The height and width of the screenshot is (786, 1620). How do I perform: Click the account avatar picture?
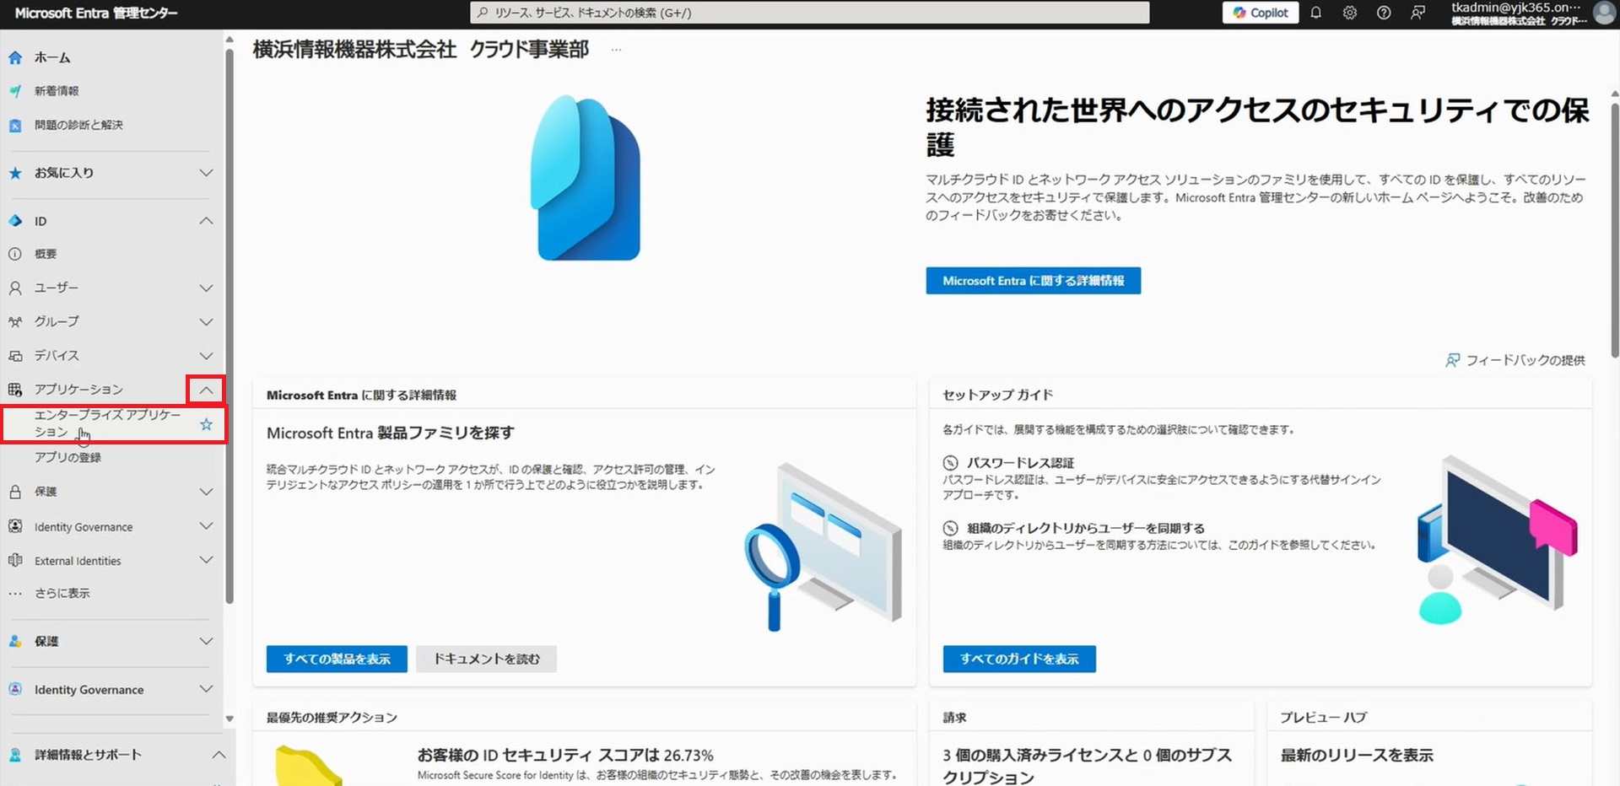(x=1604, y=13)
